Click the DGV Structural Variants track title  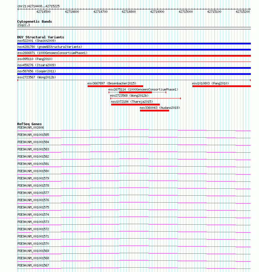(x=41, y=37)
